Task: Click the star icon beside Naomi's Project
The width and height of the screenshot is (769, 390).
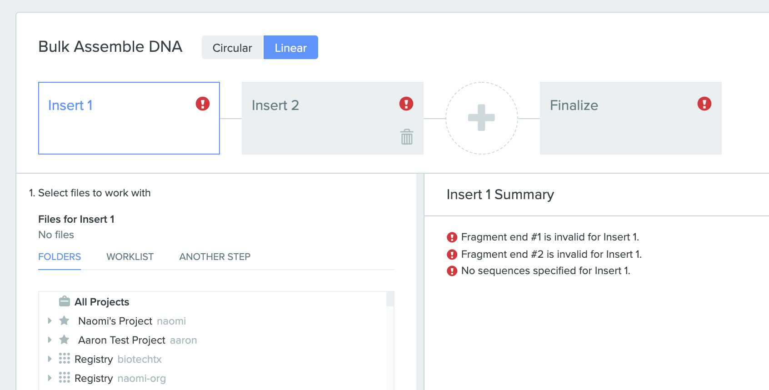Action: [65, 320]
